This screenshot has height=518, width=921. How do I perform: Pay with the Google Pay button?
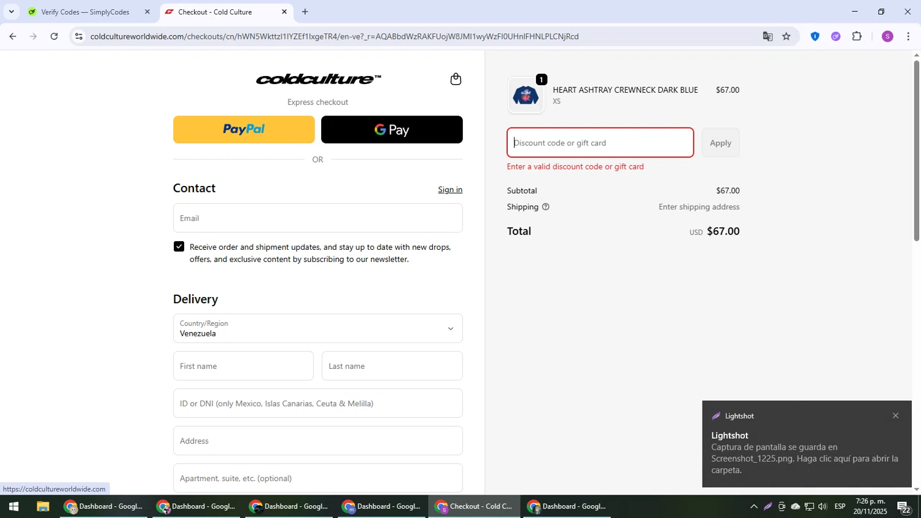[392, 129]
